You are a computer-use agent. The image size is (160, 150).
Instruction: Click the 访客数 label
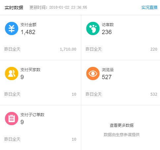pos(108,25)
